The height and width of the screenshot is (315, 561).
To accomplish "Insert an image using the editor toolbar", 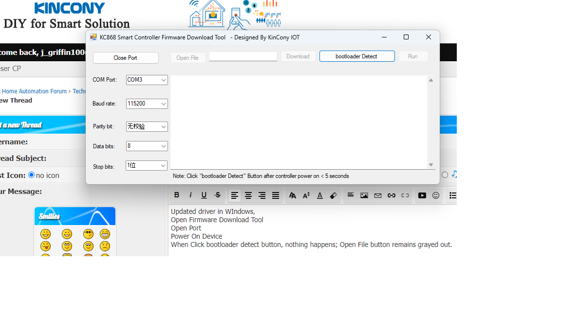I will 364,195.
